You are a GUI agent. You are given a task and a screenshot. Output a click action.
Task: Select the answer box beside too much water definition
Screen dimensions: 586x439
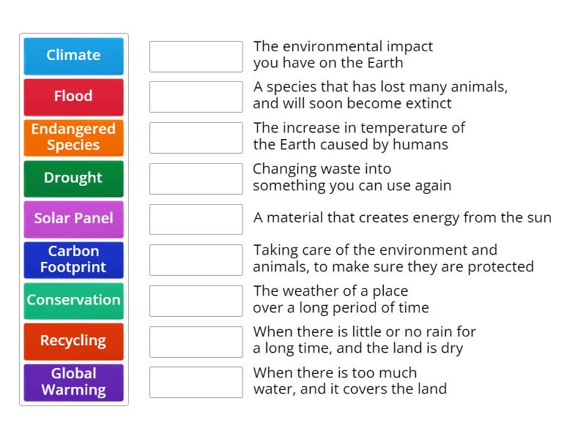[195, 382]
